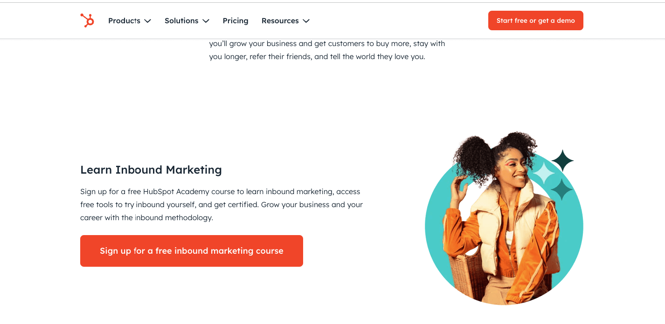Expand the Resources dropdown chevron
This screenshot has width=665, height=324.
pos(306,21)
